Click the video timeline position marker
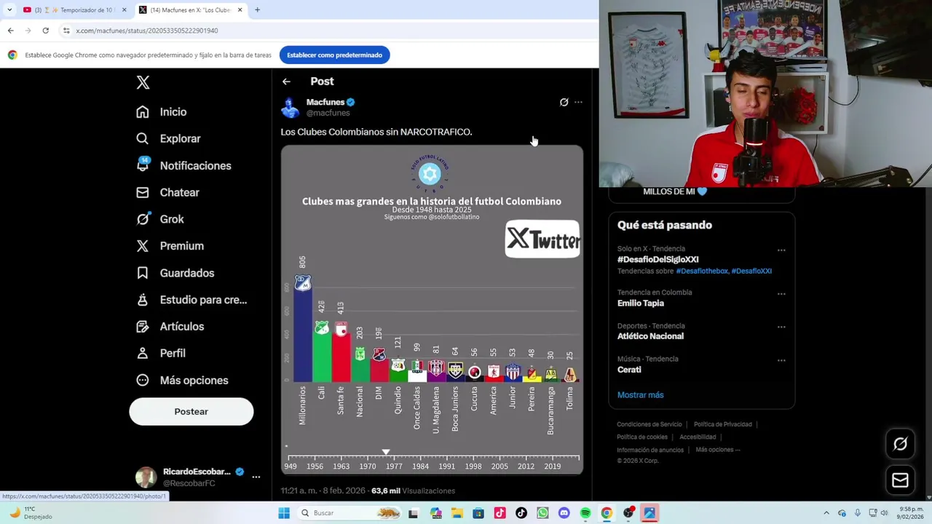The image size is (932, 524). click(x=386, y=453)
